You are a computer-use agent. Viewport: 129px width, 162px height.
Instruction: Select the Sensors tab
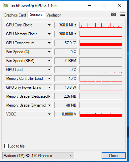click(36, 15)
